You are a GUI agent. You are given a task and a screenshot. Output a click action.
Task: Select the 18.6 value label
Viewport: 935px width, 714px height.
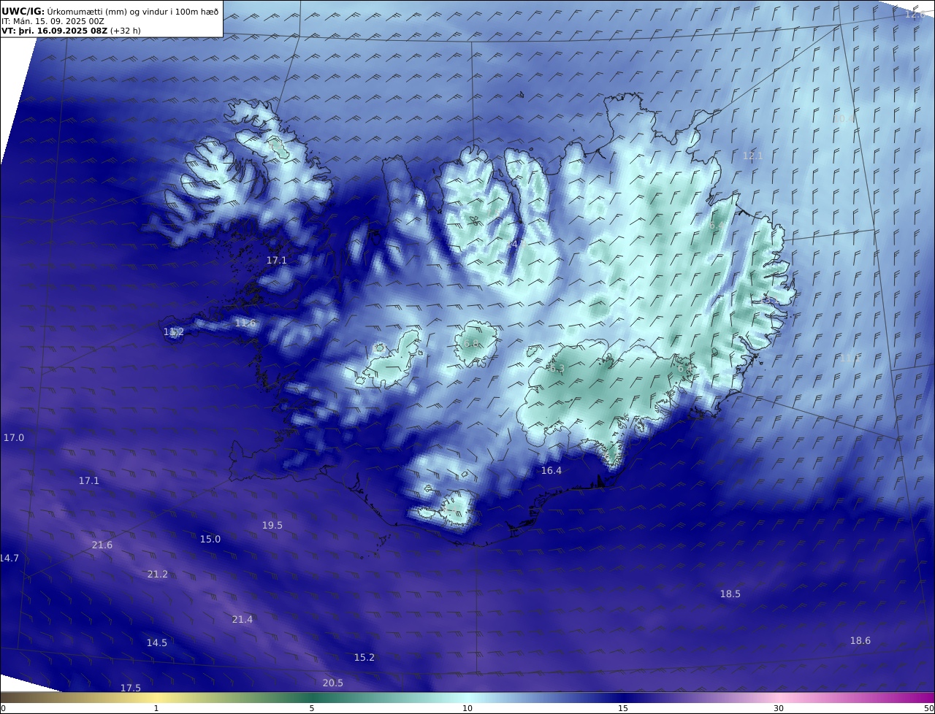point(860,641)
